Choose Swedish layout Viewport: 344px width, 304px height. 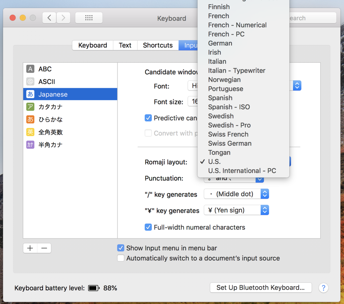243,116
